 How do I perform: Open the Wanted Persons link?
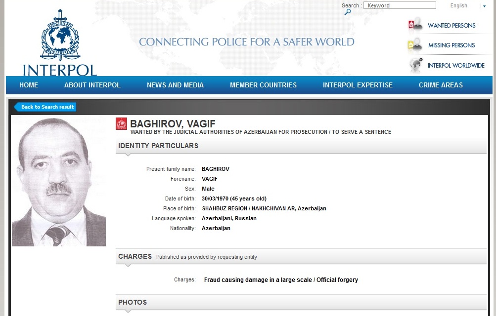pyautogui.click(x=451, y=26)
